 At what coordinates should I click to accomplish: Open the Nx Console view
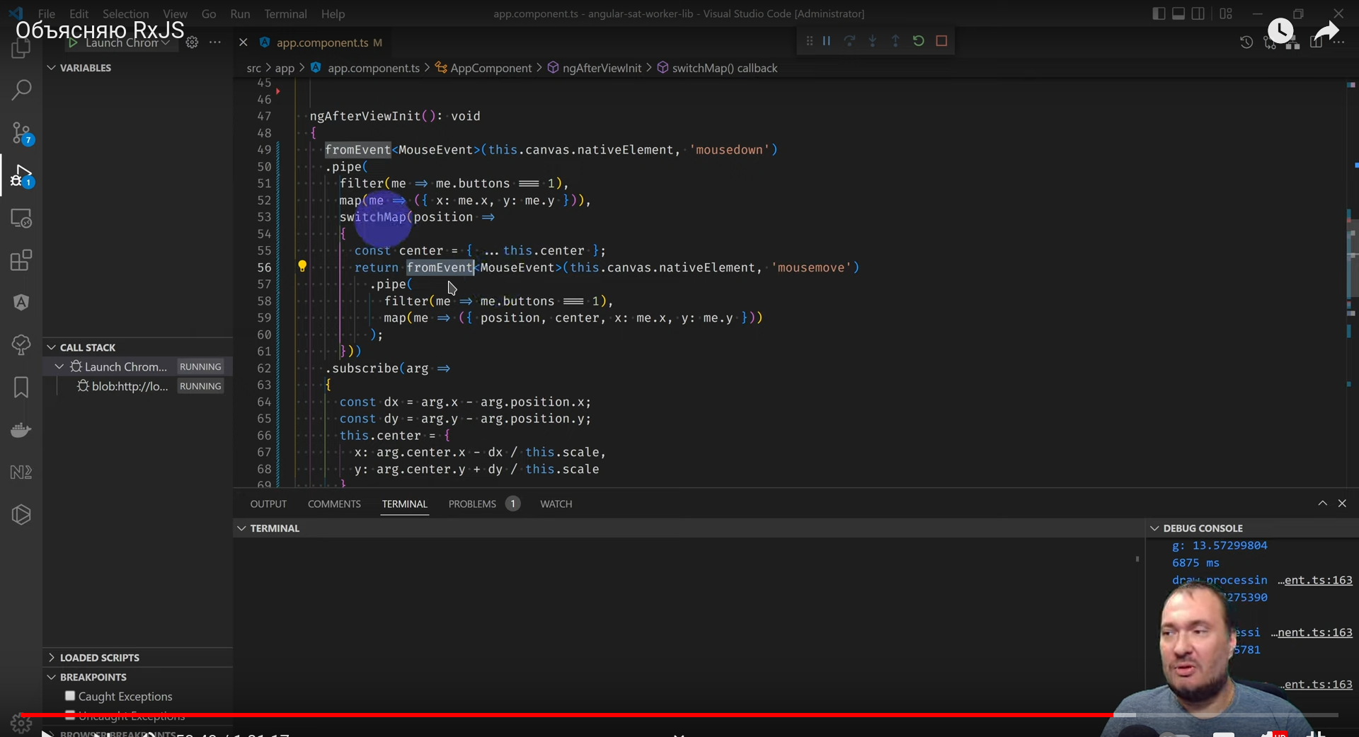(x=21, y=472)
